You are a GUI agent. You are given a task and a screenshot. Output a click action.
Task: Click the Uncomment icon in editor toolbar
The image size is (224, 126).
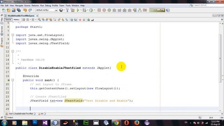92,20
